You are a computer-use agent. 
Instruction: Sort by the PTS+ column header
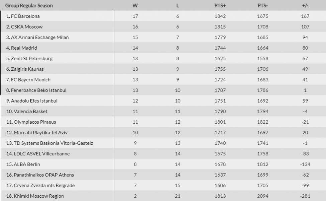click(x=220, y=6)
